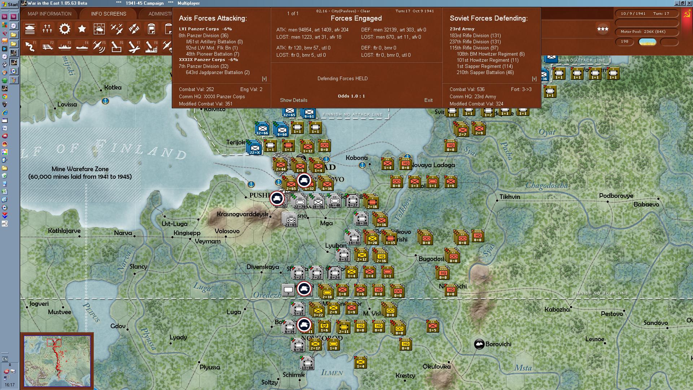Image resolution: width=693 pixels, height=390 pixels.
Task: Click the weather condition indicator pill
Action: 648,42
